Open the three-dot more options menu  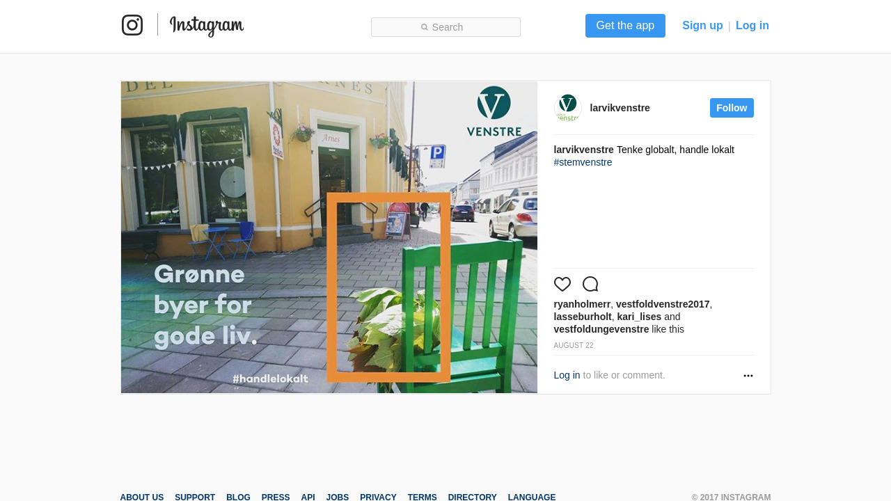click(x=748, y=376)
